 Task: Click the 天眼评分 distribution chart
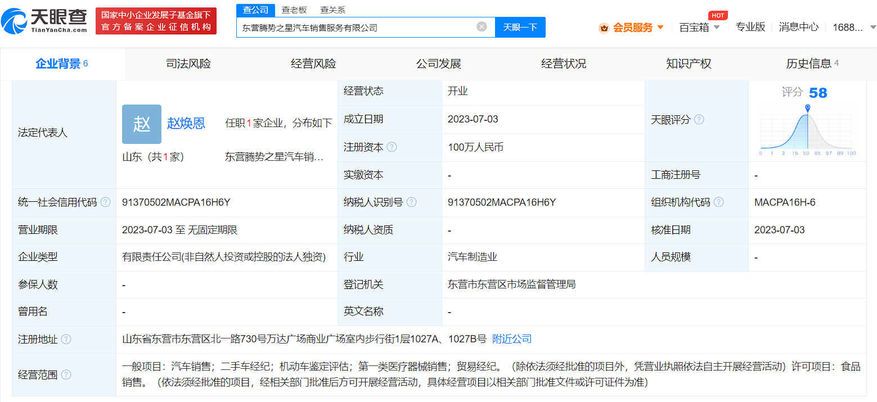[x=807, y=130]
